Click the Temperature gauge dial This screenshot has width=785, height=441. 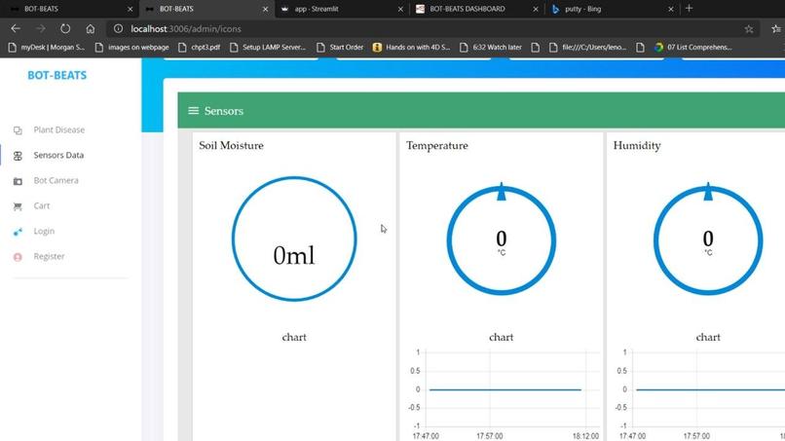click(x=502, y=239)
